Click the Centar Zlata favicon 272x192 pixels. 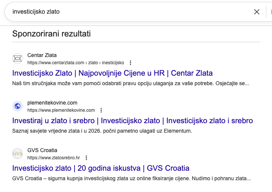pyautogui.click(x=17, y=59)
